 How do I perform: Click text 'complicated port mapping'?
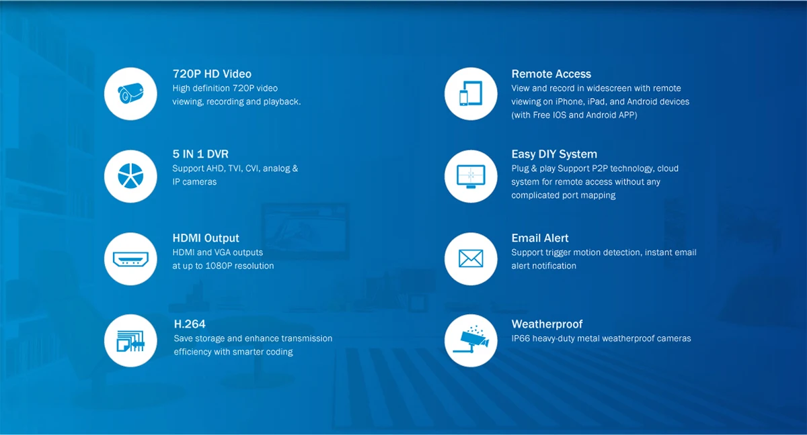564,195
